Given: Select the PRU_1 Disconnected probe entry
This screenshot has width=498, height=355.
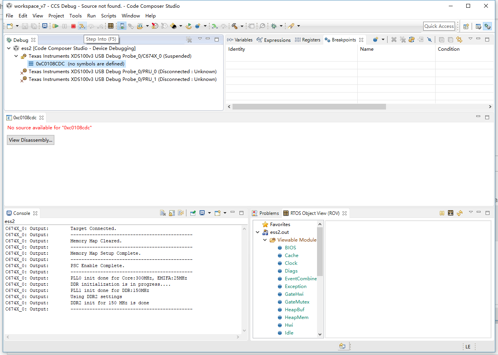Looking at the screenshot, I should (119, 79).
